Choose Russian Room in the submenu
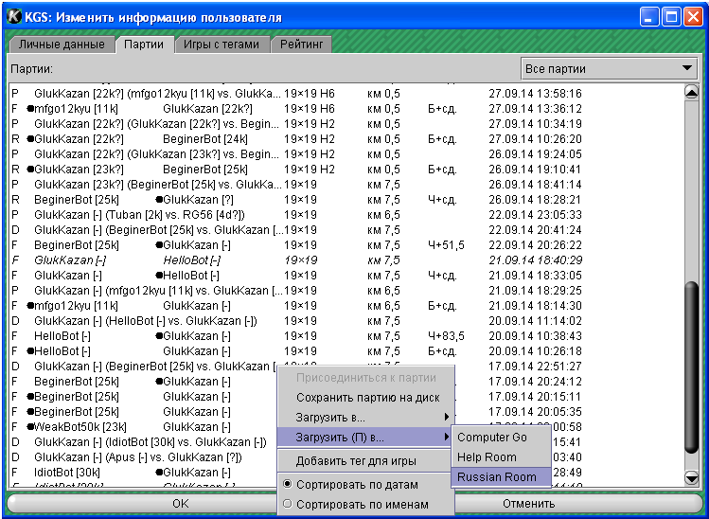This screenshot has width=709, height=519. 501,477
